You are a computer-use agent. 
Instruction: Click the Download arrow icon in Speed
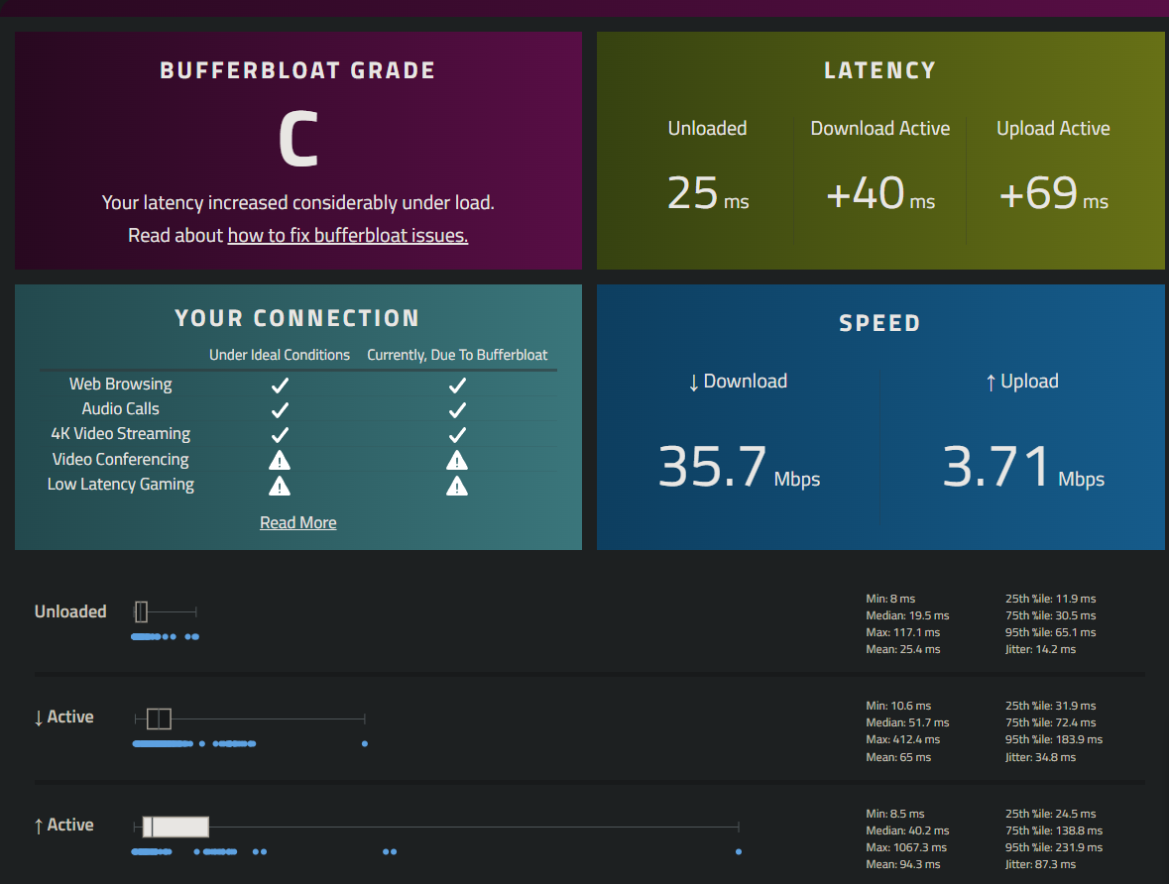click(x=693, y=383)
